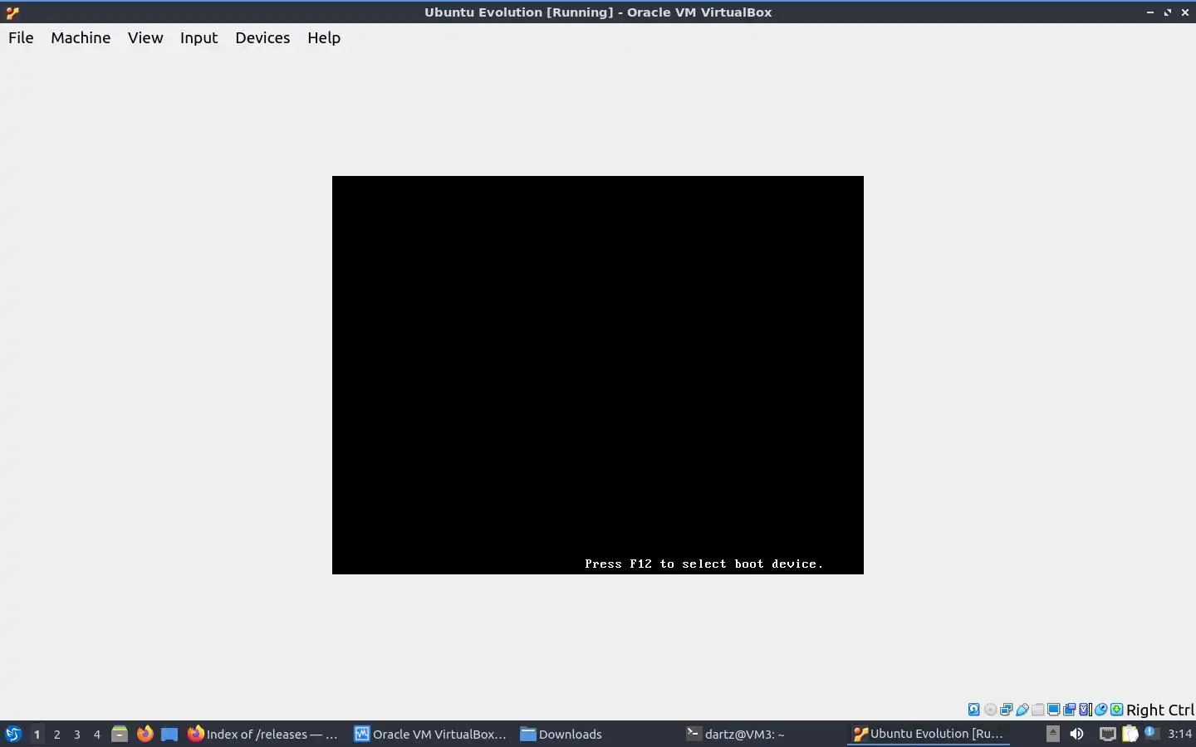The height and width of the screenshot is (747, 1196).
Task: Click the show desktop icon in panel
Action: point(169,734)
